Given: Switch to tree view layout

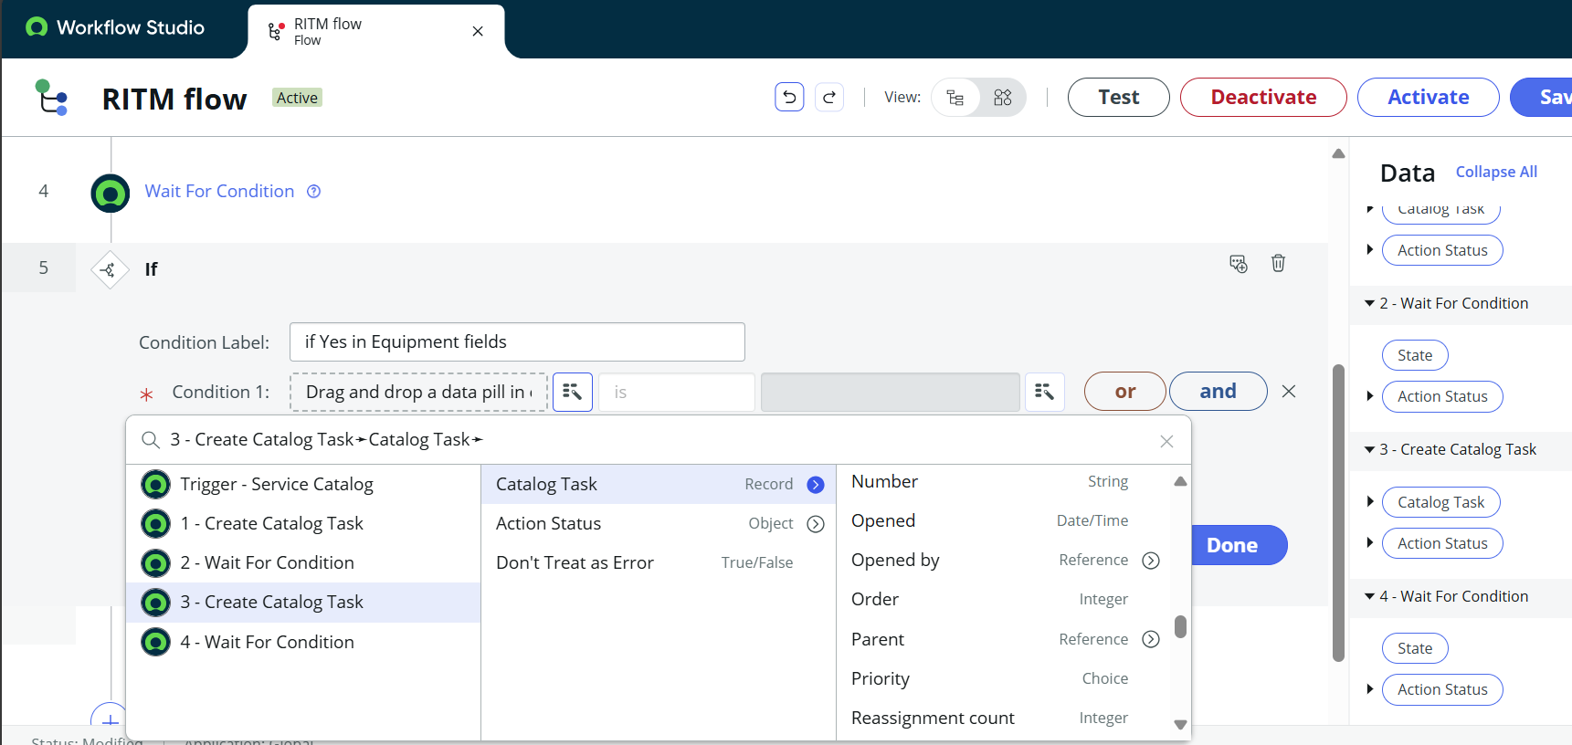Looking at the screenshot, I should pyautogui.click(x=955, y=98).
